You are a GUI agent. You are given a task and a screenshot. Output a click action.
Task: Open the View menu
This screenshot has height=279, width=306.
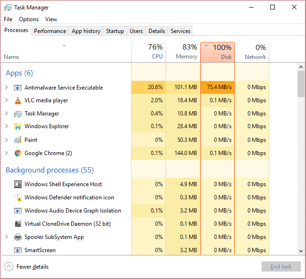[x=51, y=19]
